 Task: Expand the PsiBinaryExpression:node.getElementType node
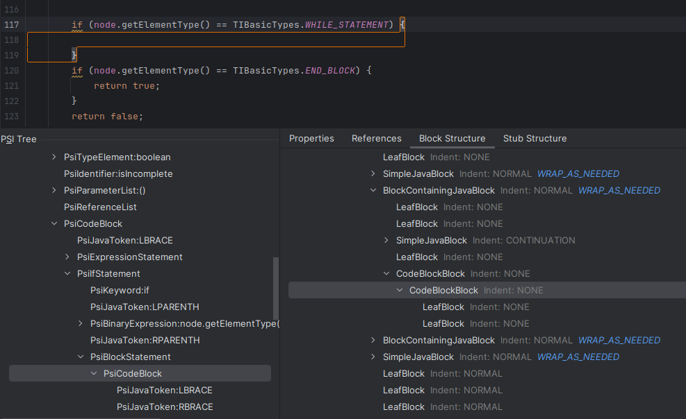[x=80, y=323]
